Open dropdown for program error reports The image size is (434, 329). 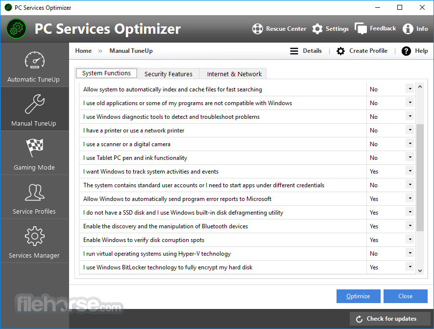click(410, 198)
